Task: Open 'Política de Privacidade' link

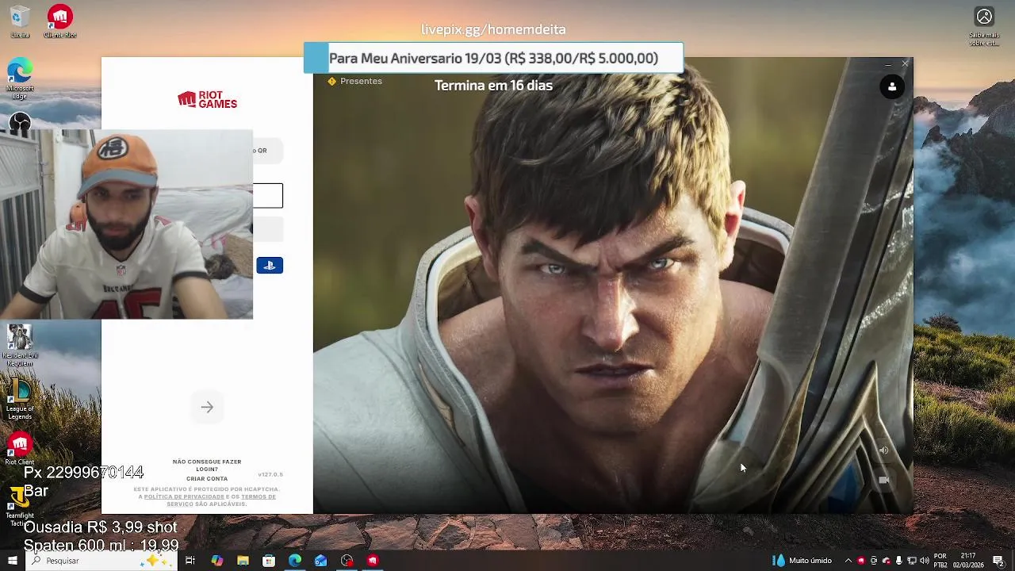Action: pyautogui.click(x=184, y=496)
